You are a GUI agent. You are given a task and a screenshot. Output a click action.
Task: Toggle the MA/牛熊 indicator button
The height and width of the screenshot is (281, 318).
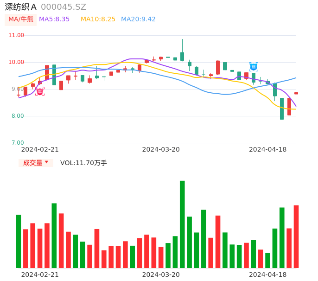(x=20, y=19)
